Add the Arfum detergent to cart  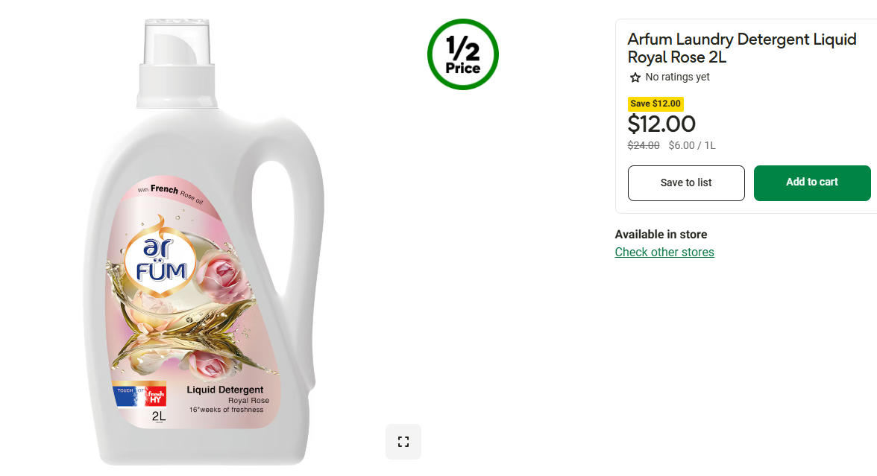coord(812,183)
